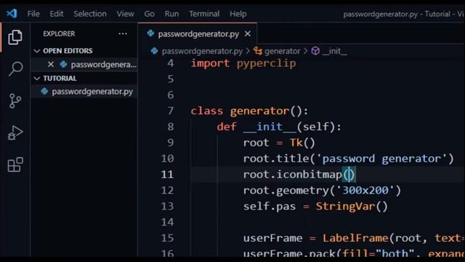Screen dimensions: 465x262
Task: Click the VS Code logo icon
Action: 12,13
